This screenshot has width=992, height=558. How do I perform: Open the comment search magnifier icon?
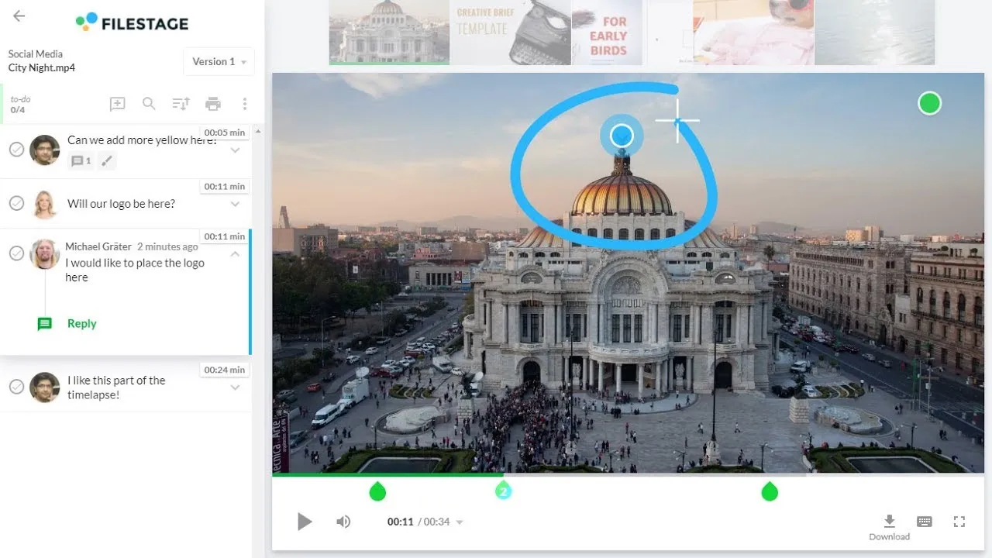pos(149,104)
